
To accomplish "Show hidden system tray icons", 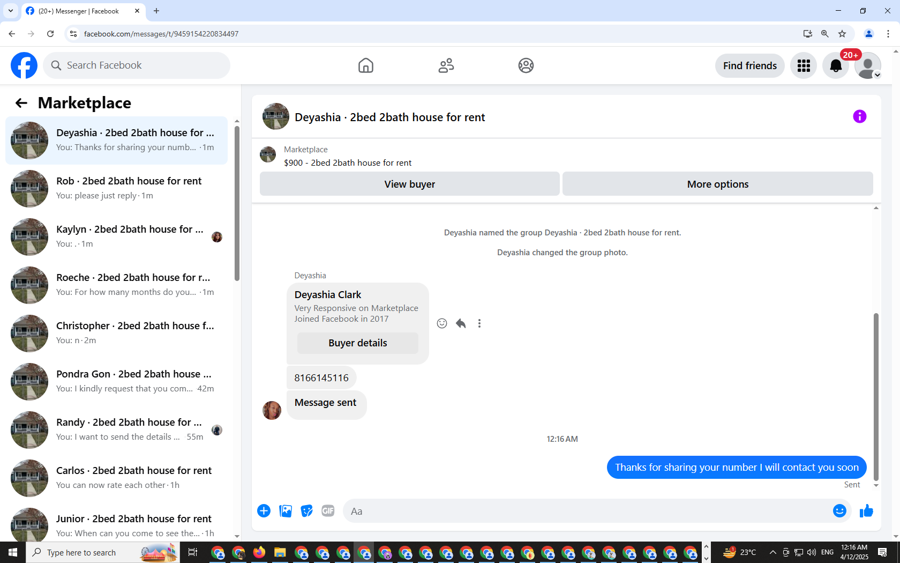I will (772, 552).
